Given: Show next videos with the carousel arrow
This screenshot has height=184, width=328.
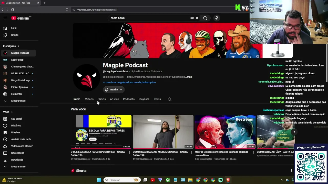Looking at the screenshot, I should click(294, 132).
